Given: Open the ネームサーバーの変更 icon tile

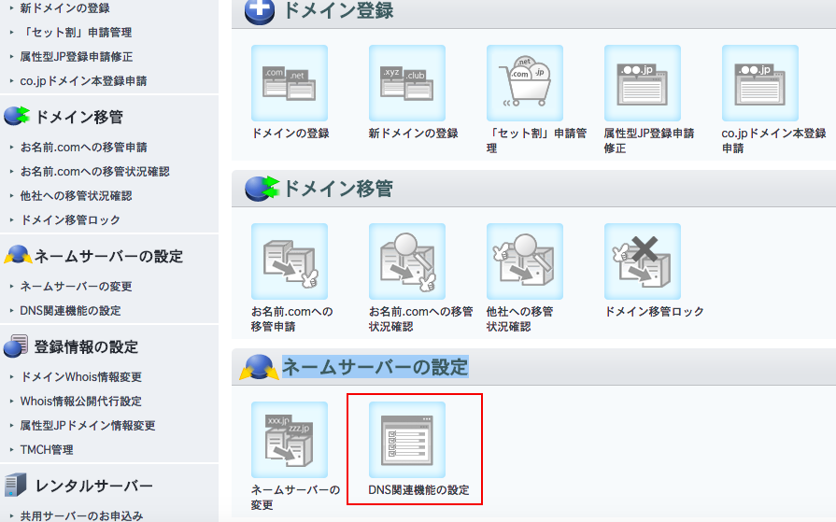Looking at the screenshot, I should point(290,439).
